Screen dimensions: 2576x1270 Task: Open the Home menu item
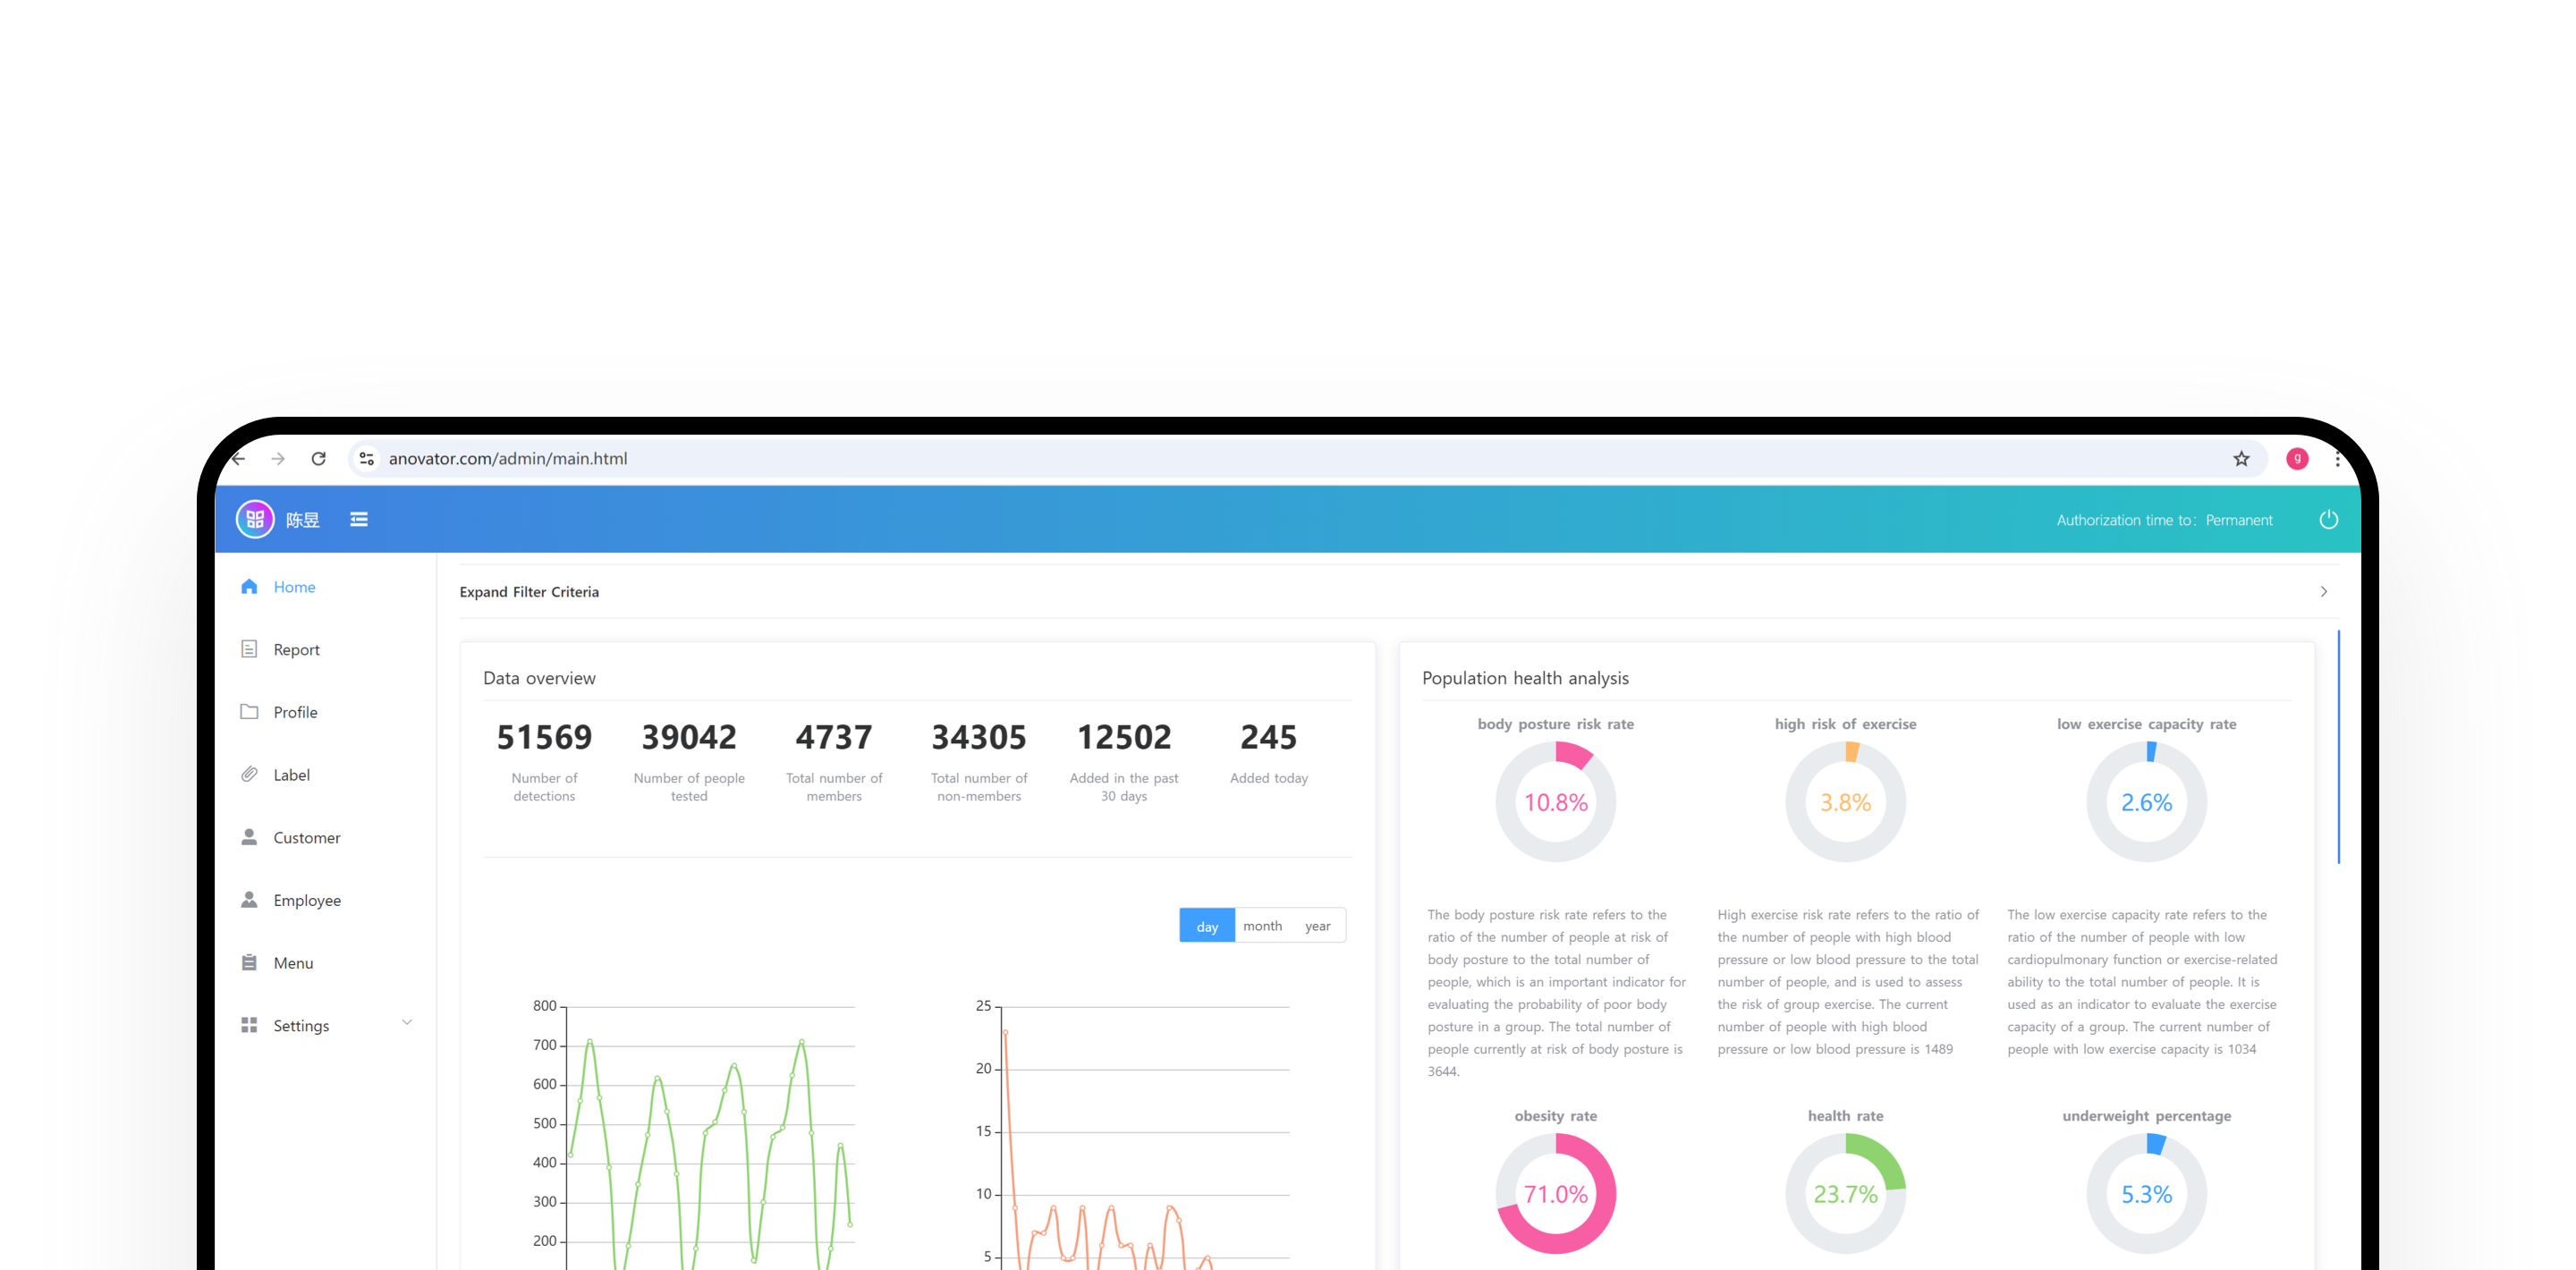pyautogui.click(x=326, y=587)
